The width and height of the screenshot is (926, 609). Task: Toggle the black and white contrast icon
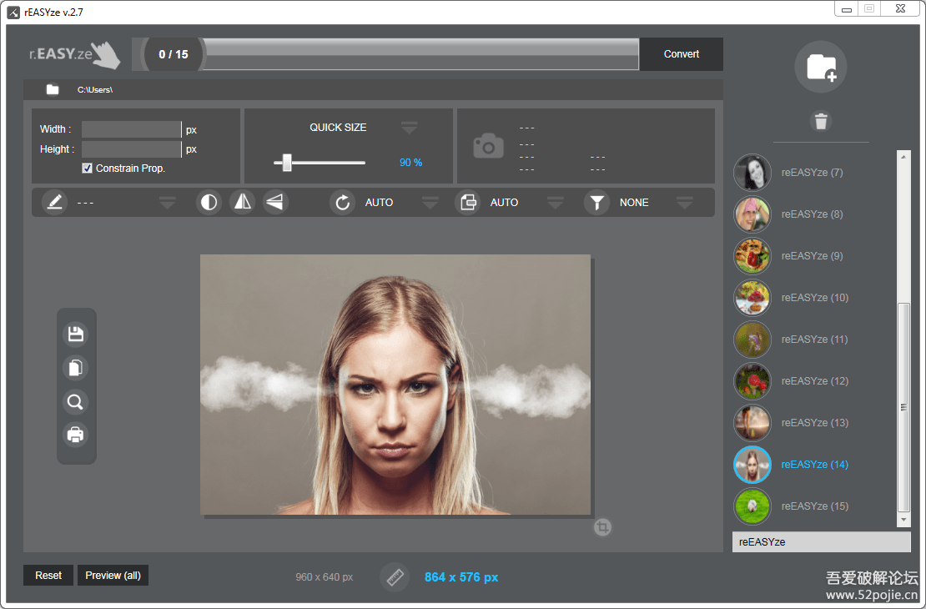pyautogui.click(x=209, y=202)
